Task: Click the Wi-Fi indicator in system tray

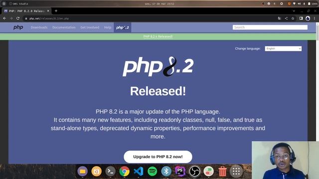Action: [x=294, y=3]
